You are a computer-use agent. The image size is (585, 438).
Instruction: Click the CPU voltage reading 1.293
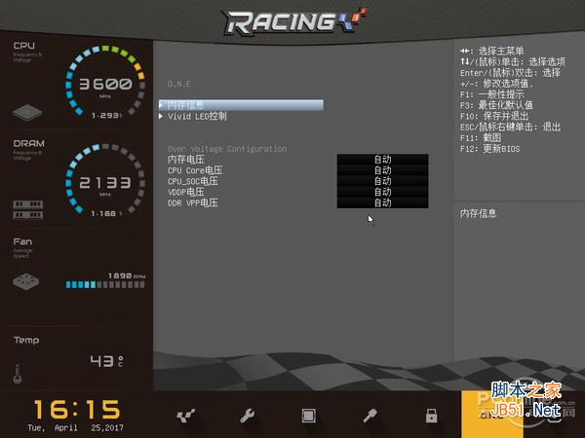[x=106, y=116]
